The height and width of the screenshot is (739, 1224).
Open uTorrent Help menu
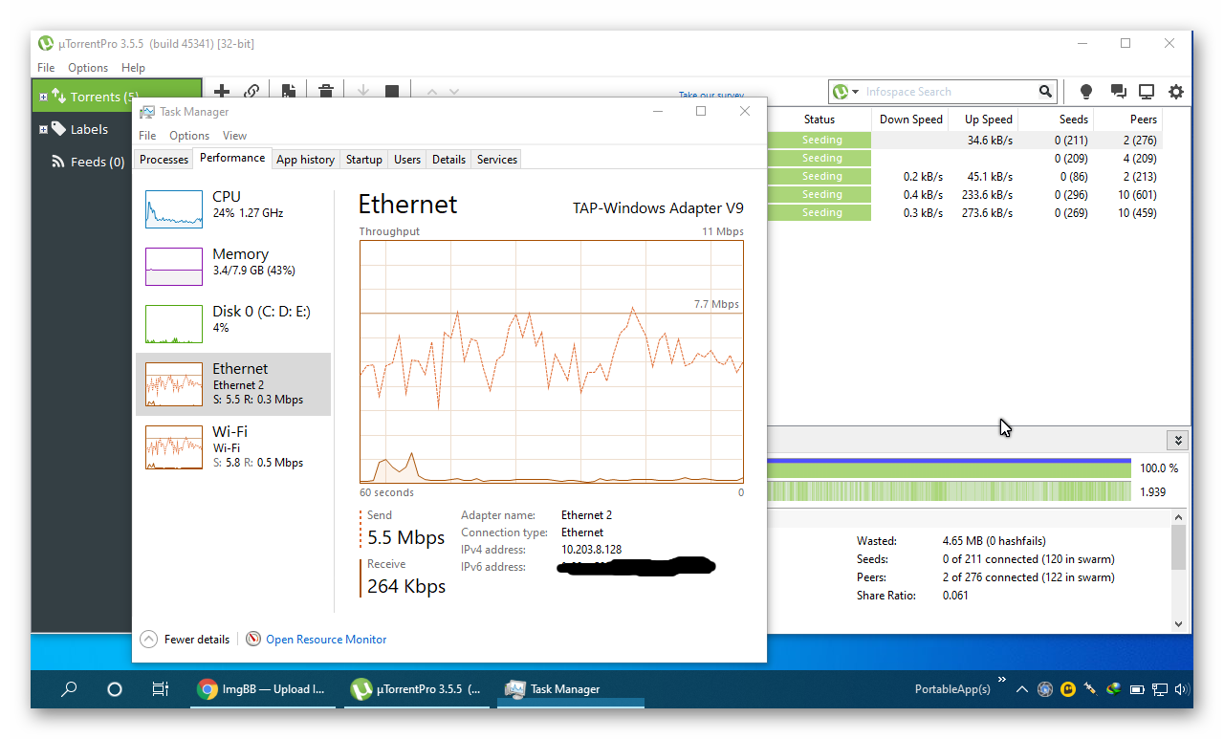tap(133, 68)
